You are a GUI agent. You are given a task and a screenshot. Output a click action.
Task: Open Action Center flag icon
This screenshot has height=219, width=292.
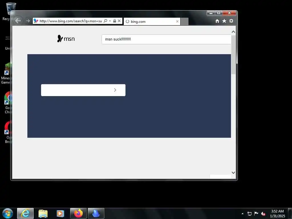coord(256,213)
